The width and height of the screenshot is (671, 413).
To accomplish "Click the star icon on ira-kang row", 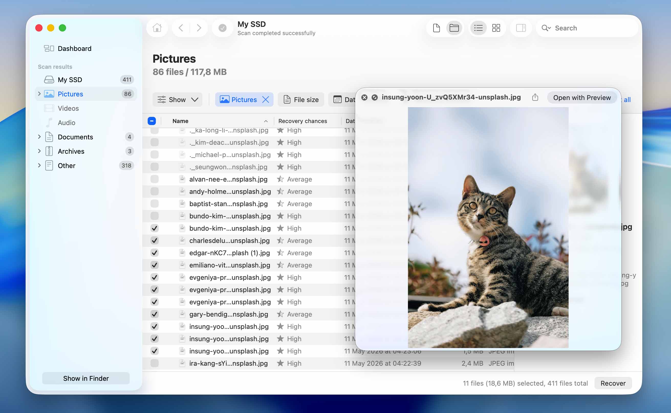I will tap(280, 363).
